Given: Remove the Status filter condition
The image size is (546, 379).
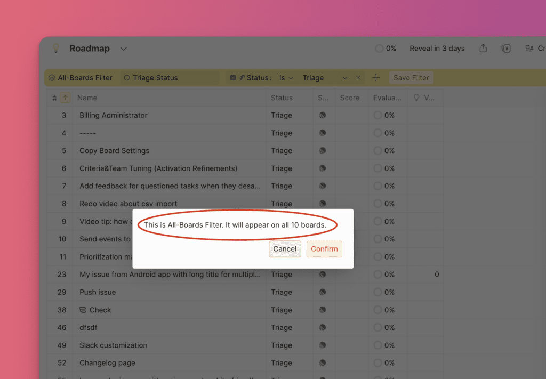Looking at the screenshot, I should 358,78.
